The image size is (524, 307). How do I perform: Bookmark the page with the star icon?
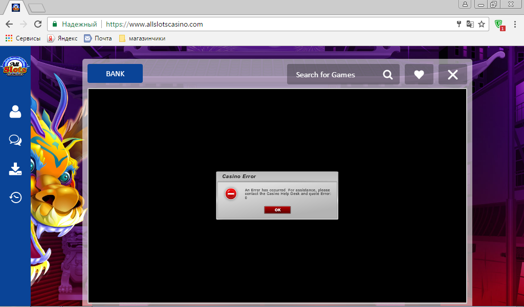point(482,24)
